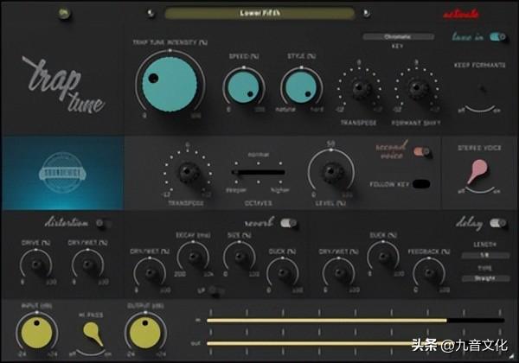Click the second voice Level knob
Image resolution: width=519 pixels, height=363 pixels.
click(x=331, y=172)
